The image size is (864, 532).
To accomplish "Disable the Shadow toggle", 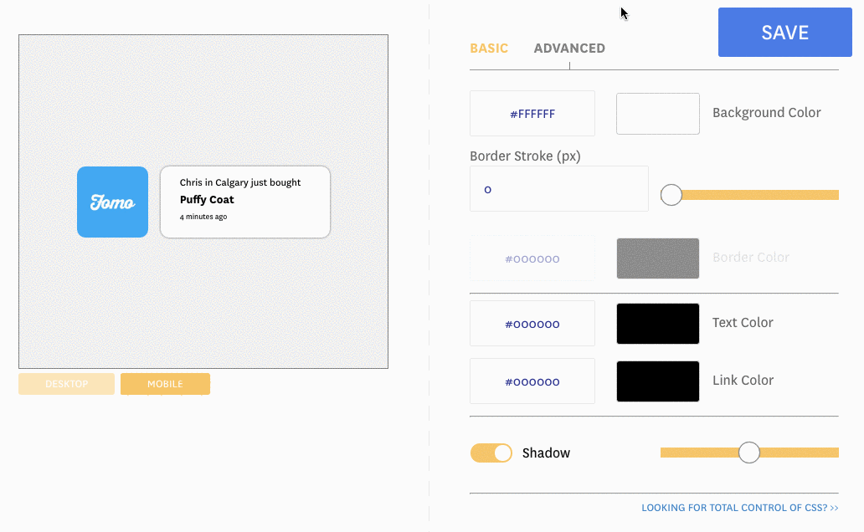I will (491, 452).
